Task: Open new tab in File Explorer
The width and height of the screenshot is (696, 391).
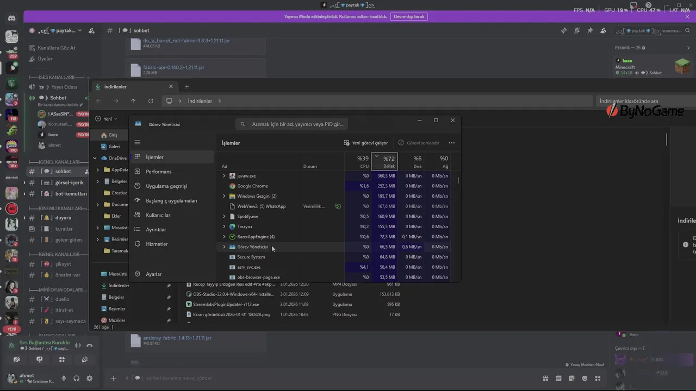Action: coord(187,86)
